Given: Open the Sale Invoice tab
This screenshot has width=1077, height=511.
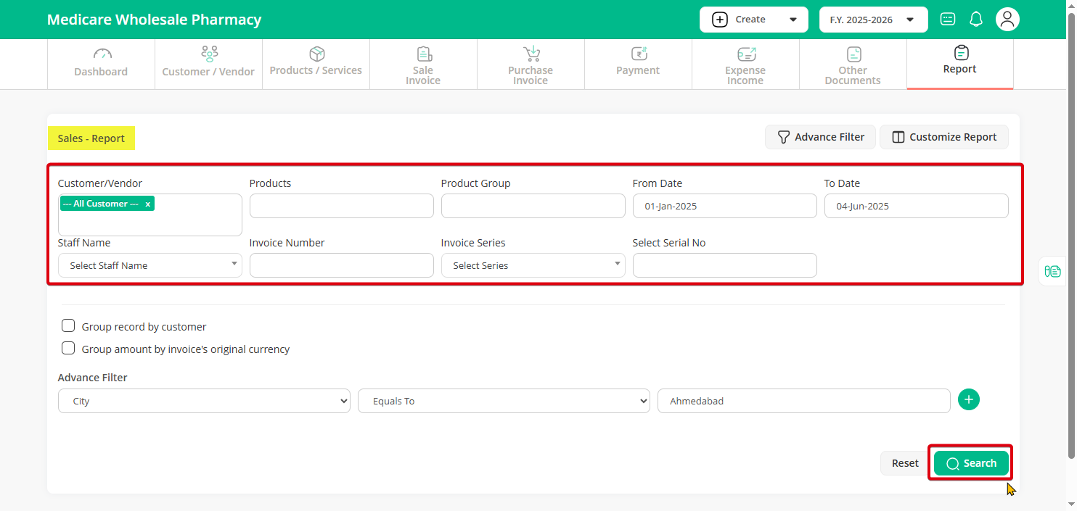Looking at the screenshot, I should [x=423, y=64].
